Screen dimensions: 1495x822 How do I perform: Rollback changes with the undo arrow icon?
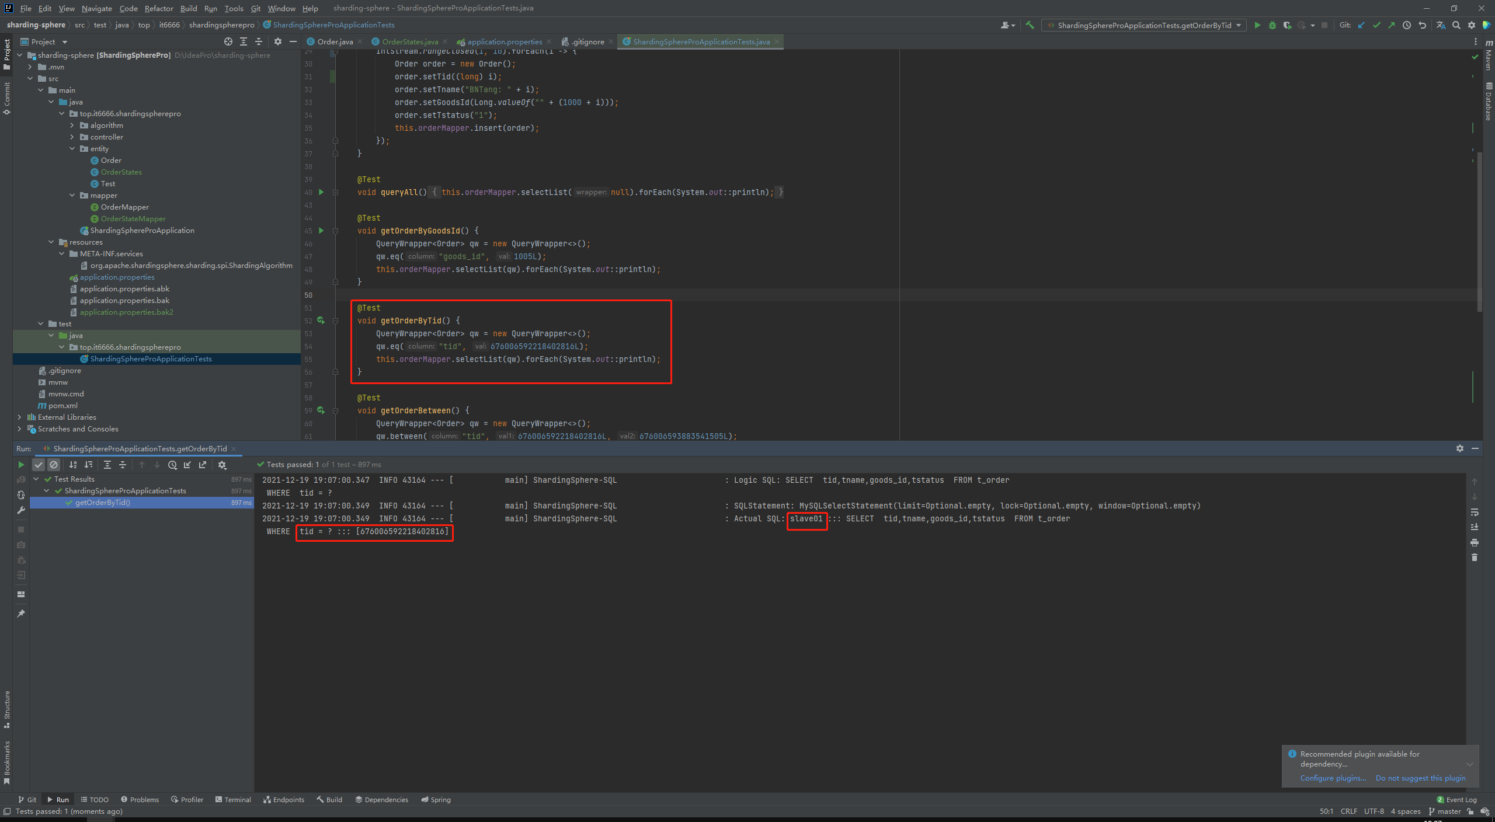(x=1422, y=25)
